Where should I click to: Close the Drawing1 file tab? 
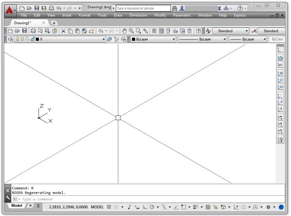point(43,23)
